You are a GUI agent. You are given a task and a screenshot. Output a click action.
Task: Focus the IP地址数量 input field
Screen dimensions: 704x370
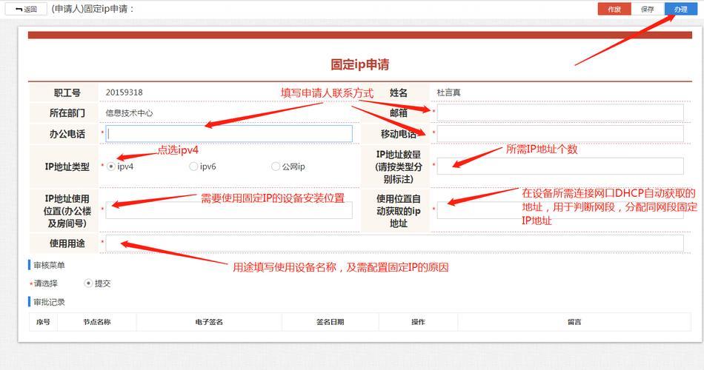[560, 166]
